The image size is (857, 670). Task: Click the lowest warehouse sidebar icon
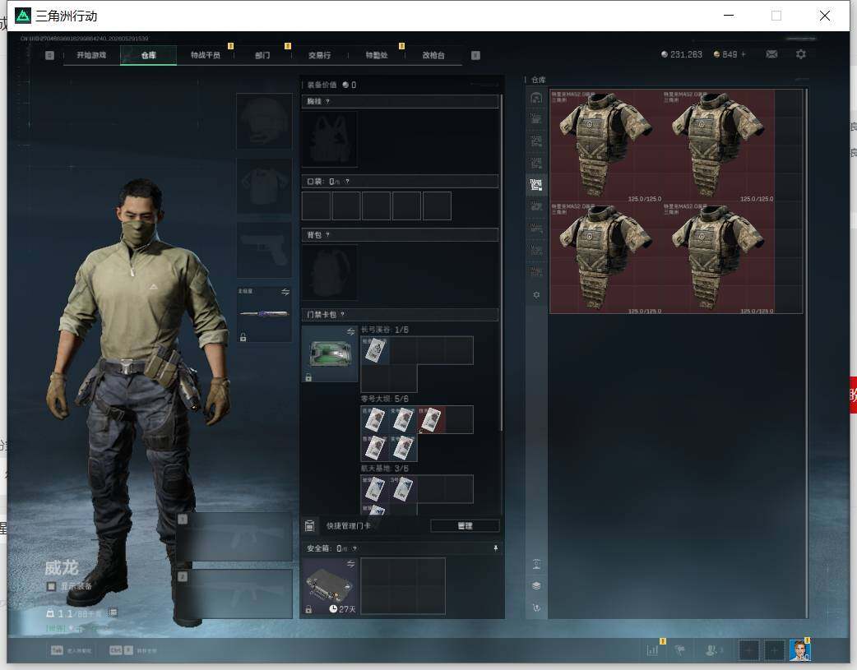pyautogui.click(x=536, y=608)
